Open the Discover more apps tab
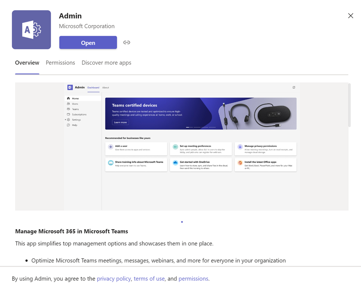 click(x=106, y=63)
